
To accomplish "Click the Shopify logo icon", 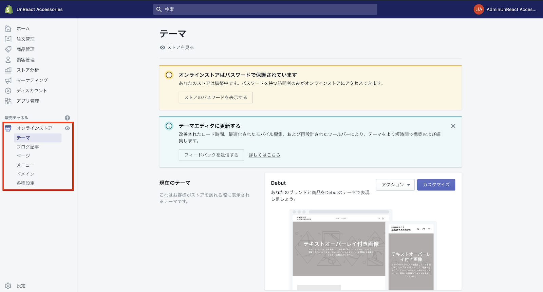I will 9,9.
